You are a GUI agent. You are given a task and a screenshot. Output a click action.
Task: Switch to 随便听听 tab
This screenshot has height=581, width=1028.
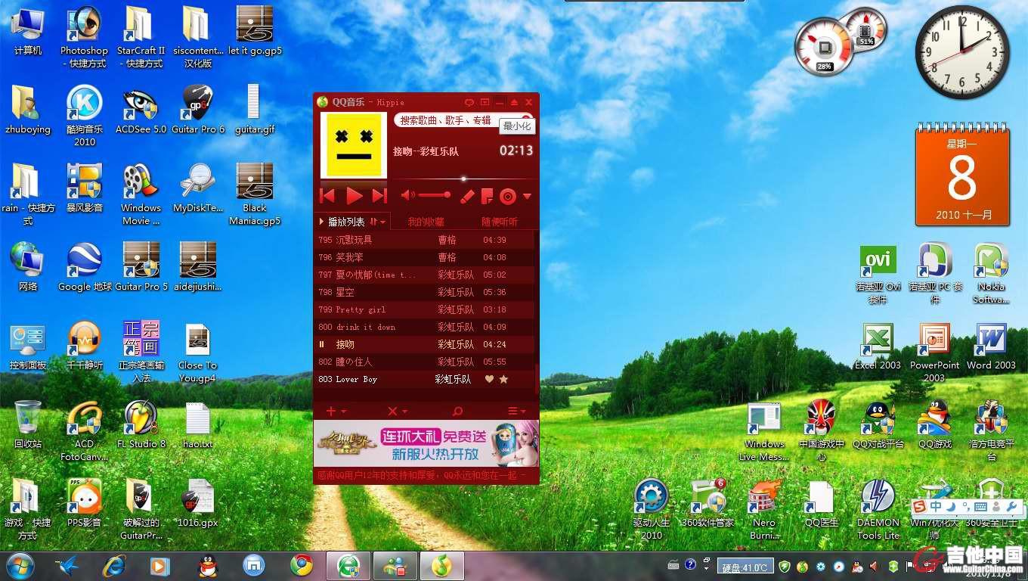[x=500, y=222]
